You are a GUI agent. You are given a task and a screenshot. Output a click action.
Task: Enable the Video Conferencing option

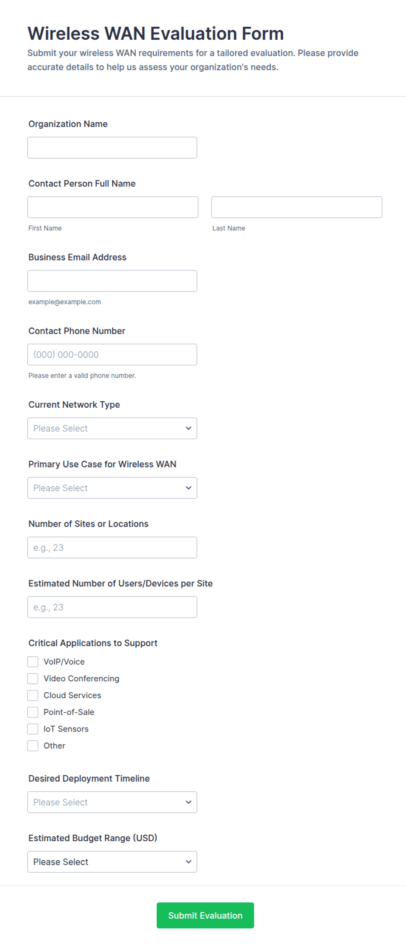[33, 679]
